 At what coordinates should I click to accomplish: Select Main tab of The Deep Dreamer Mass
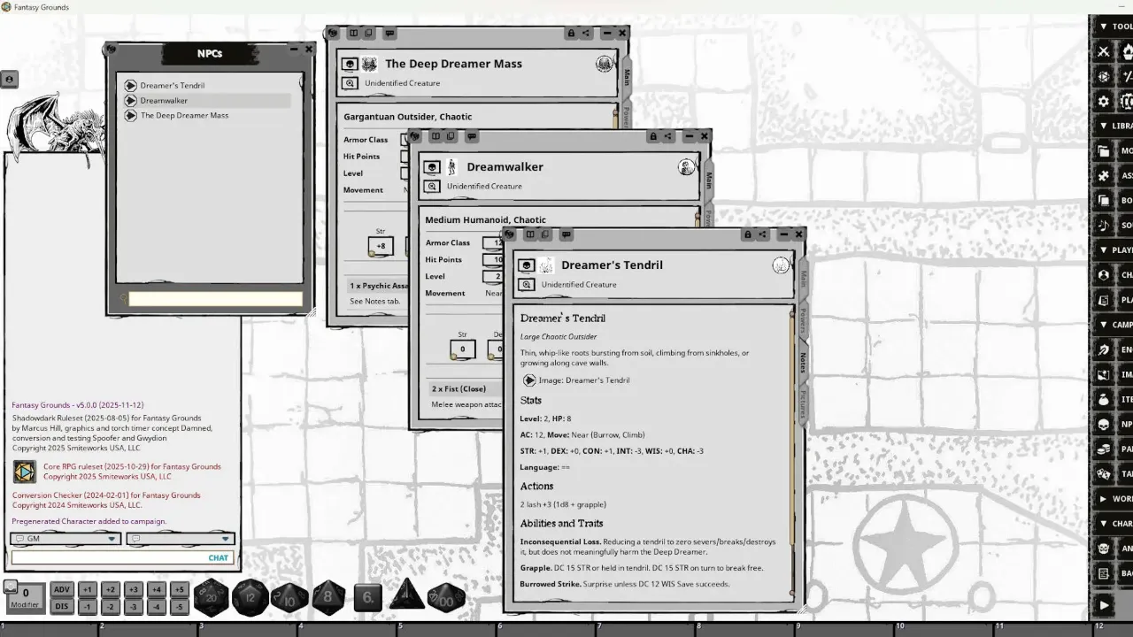pyautogui.click(x=627, y=78)
